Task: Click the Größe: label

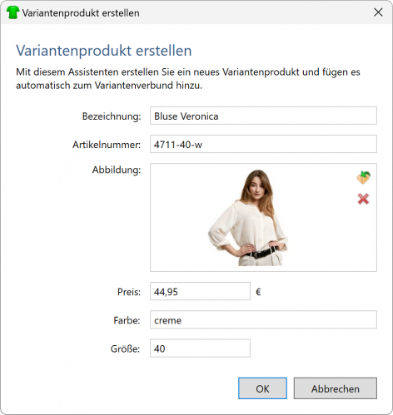Action: [x=125, y=348]
